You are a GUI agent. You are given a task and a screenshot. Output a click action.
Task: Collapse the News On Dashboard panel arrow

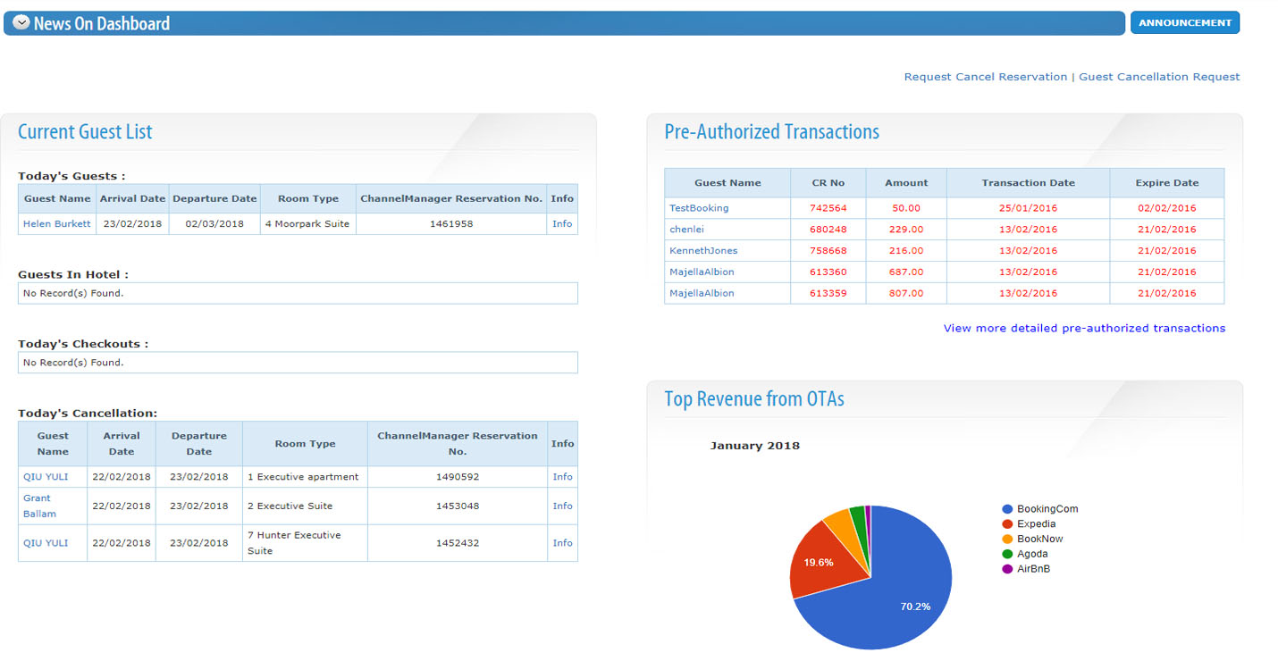pos(21,23)
